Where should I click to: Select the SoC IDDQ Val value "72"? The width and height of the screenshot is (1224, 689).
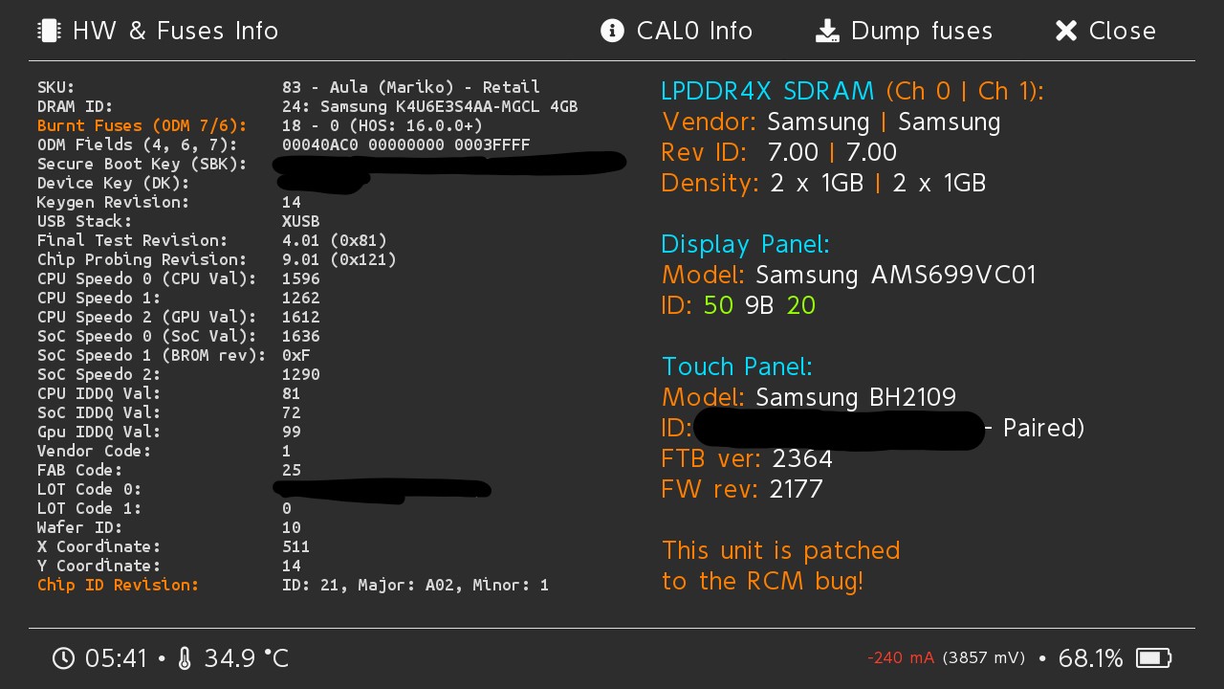pos(292,412)
